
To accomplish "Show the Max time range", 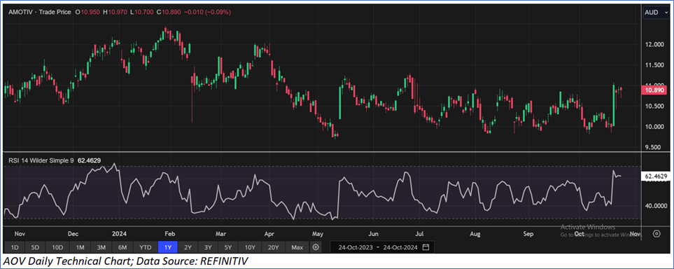I will click(297, 247).
